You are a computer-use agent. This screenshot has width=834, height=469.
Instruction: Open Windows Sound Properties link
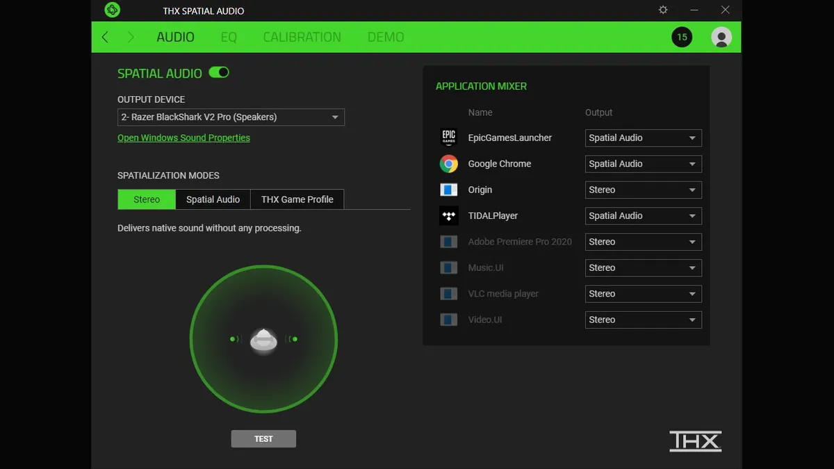[x=183, y=138]
